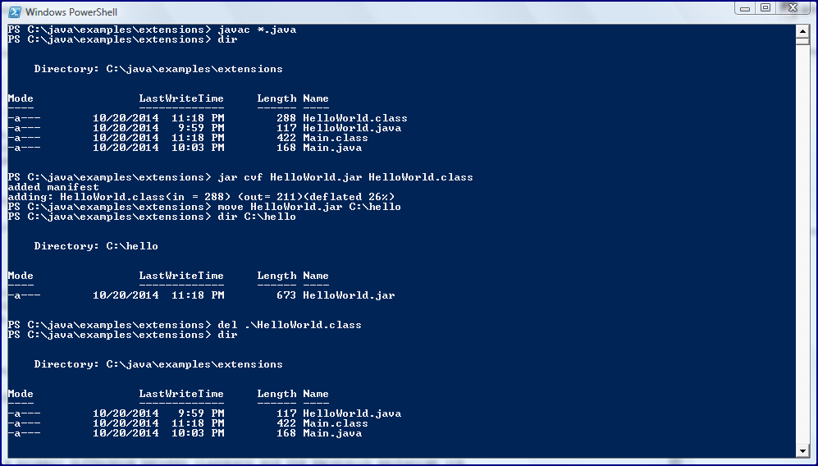Click the 'move HelloWorld.jar C:\hello' command
The width and height of the screenshot is (818, 466).
click(x=309, y=207)
